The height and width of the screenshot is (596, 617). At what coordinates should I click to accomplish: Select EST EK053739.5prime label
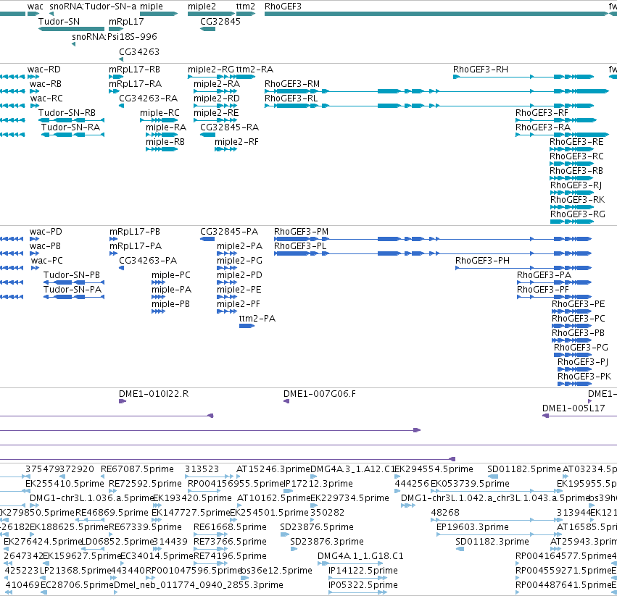point(471,484)
